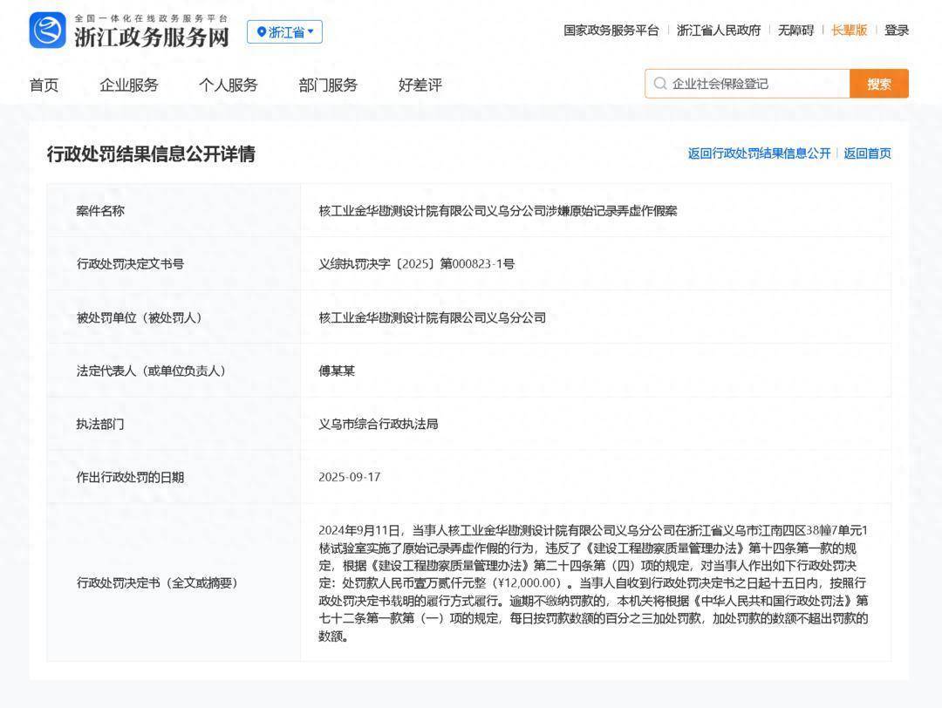The width and height of the screenshot is (942, 708).
Task: Click 返回行政处罚结果信息公开 link
Action: click(760, 153)
